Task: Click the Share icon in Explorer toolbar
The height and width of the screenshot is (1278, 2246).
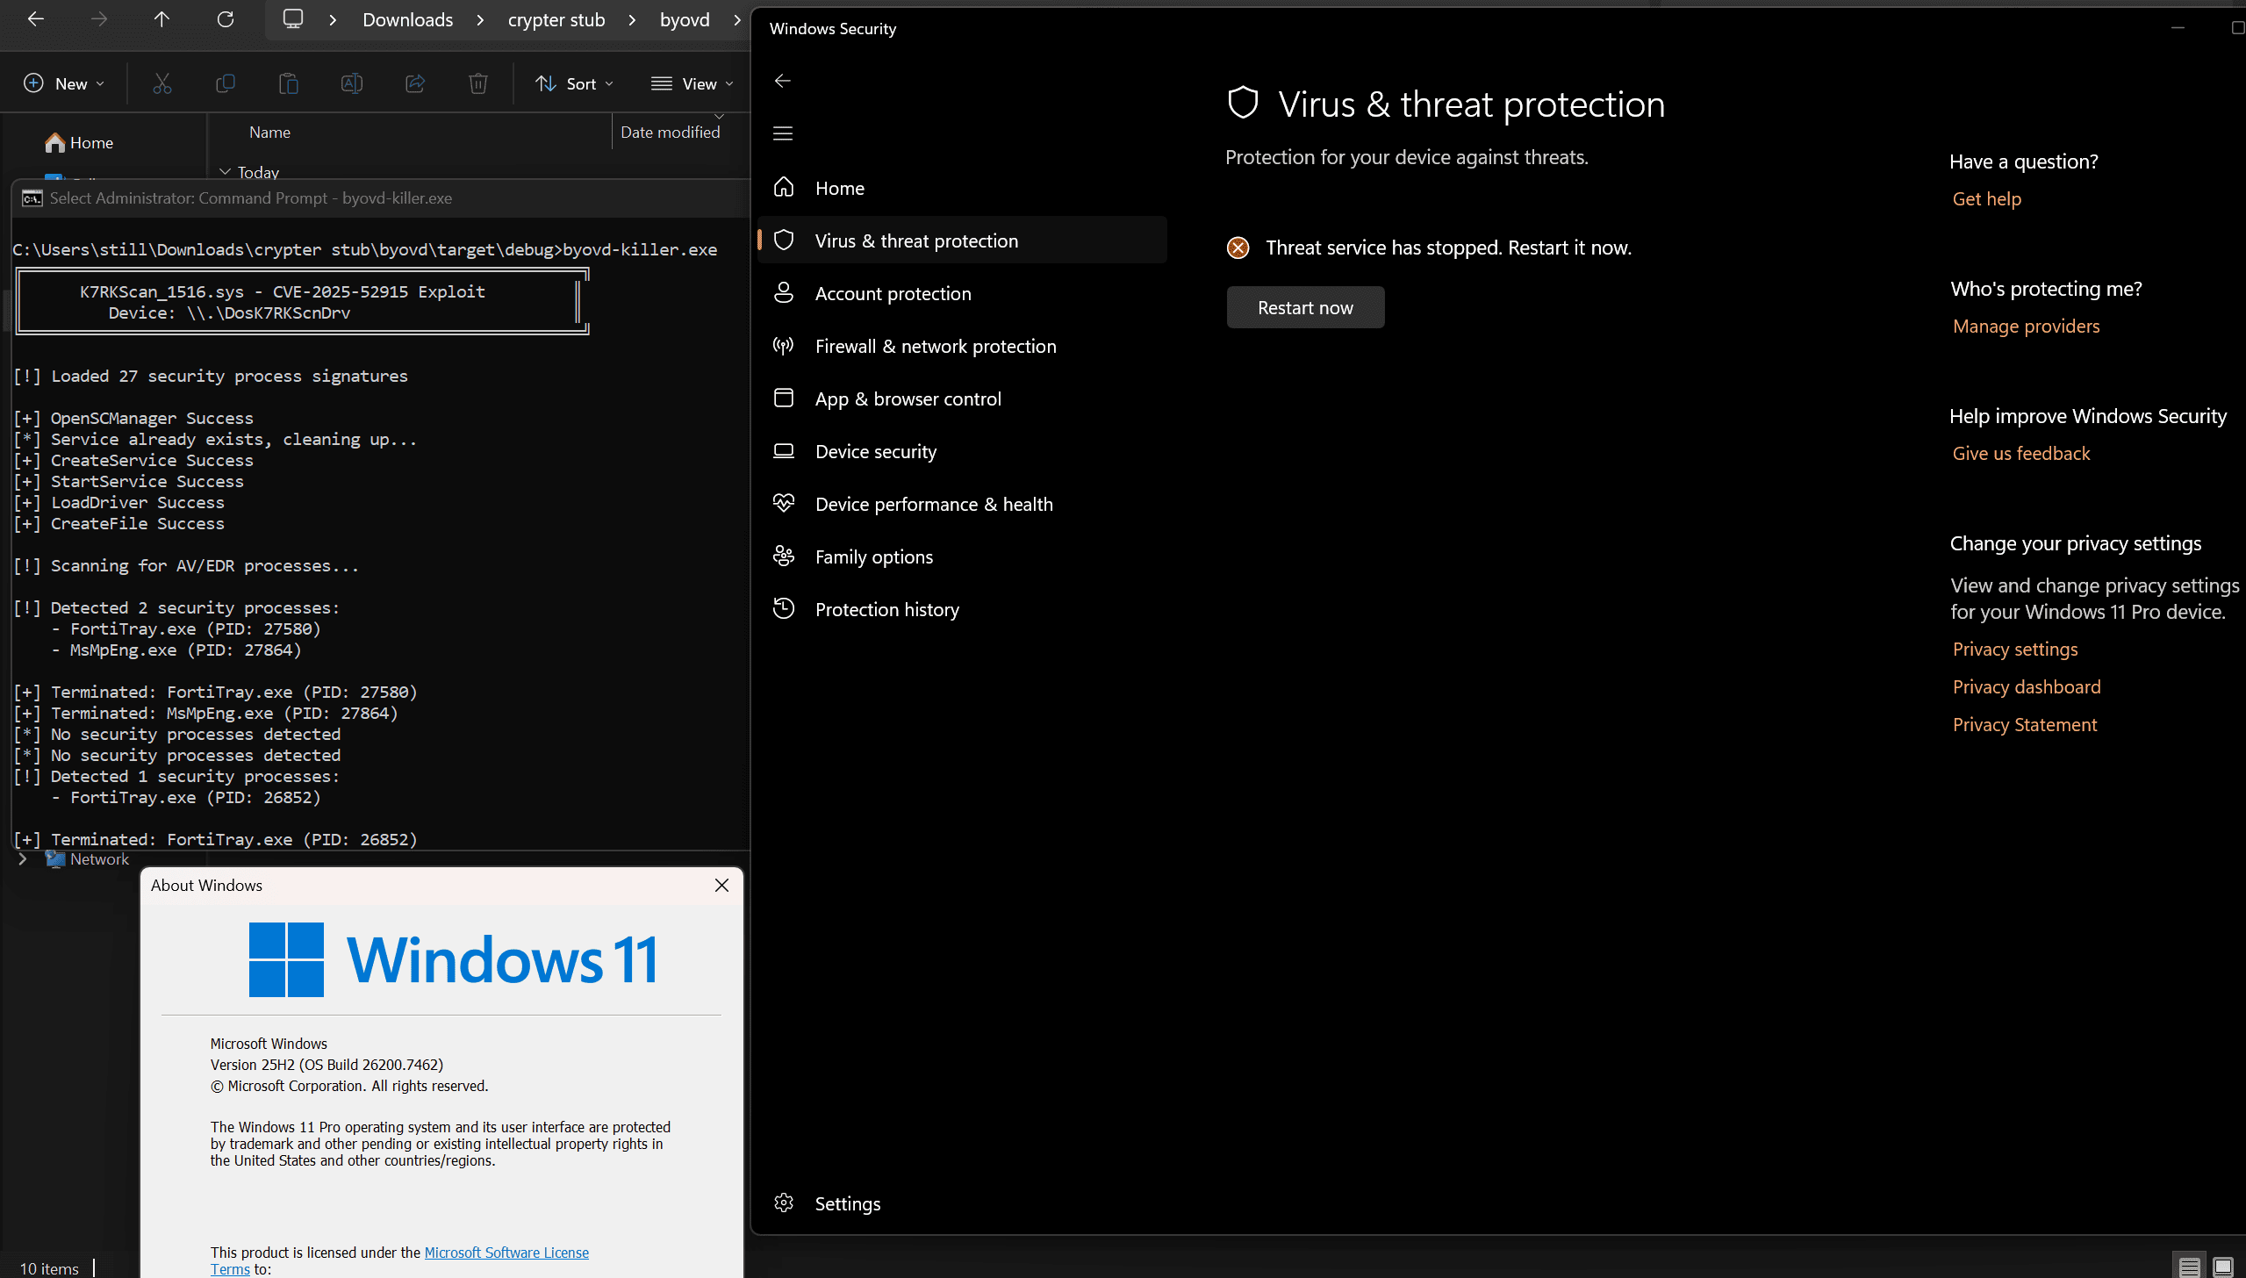Action: tap(414, 83)
